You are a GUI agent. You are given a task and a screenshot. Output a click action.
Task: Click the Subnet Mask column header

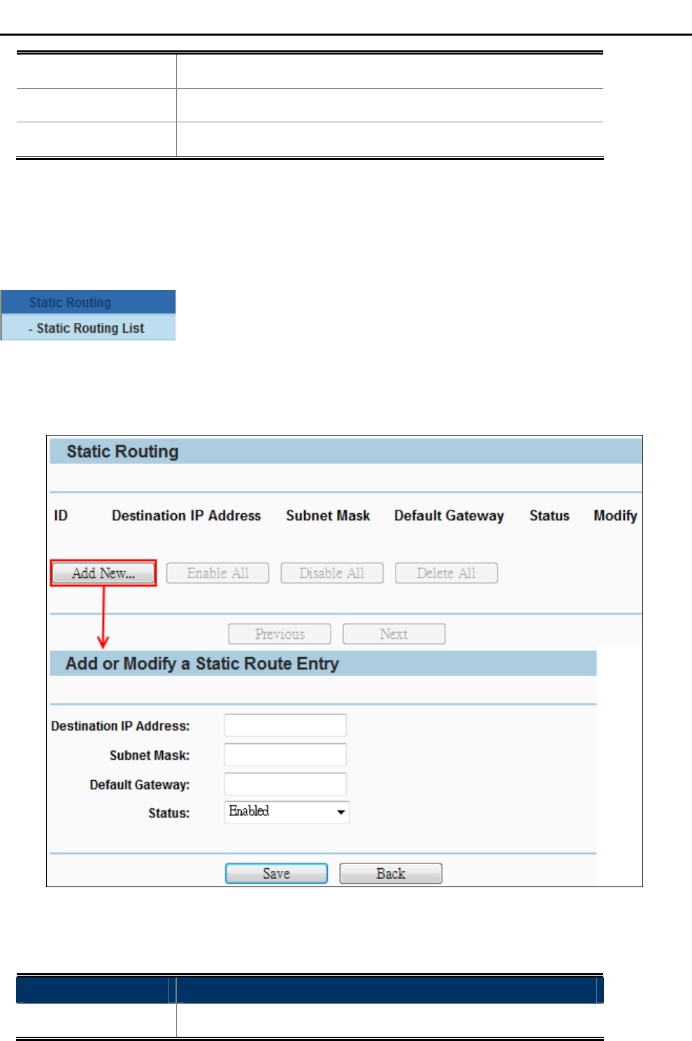point(328,516)
